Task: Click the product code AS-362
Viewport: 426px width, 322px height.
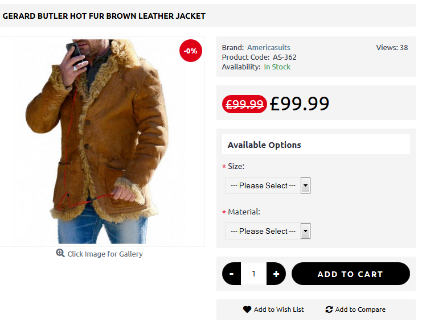Action: coord(284,57)
